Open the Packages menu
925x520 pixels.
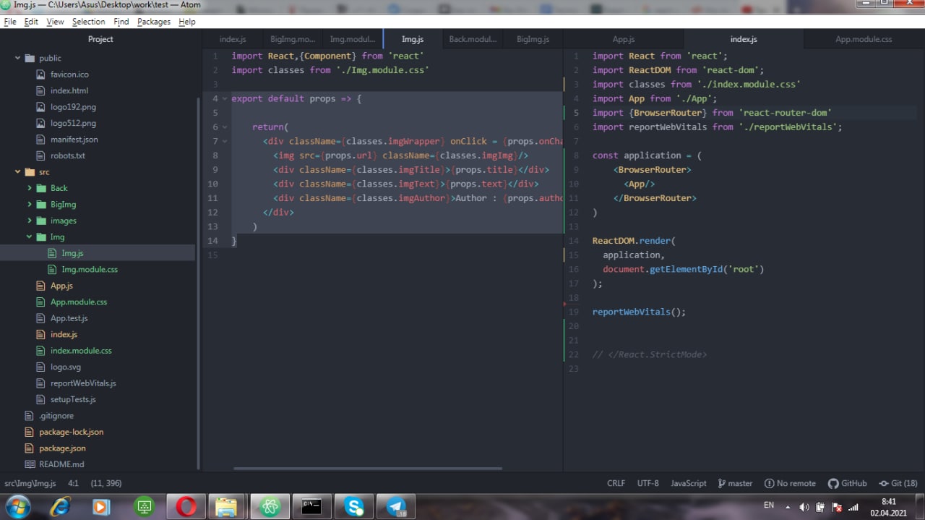[x=153, y=22]
